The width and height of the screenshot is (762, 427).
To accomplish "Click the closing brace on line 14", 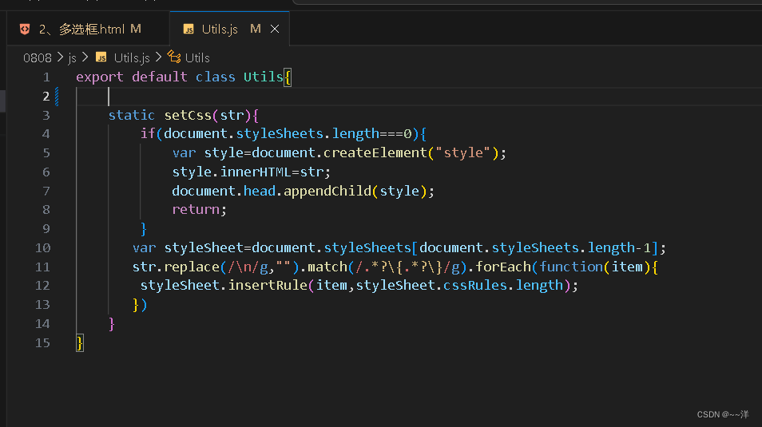I will pos(112,323).
